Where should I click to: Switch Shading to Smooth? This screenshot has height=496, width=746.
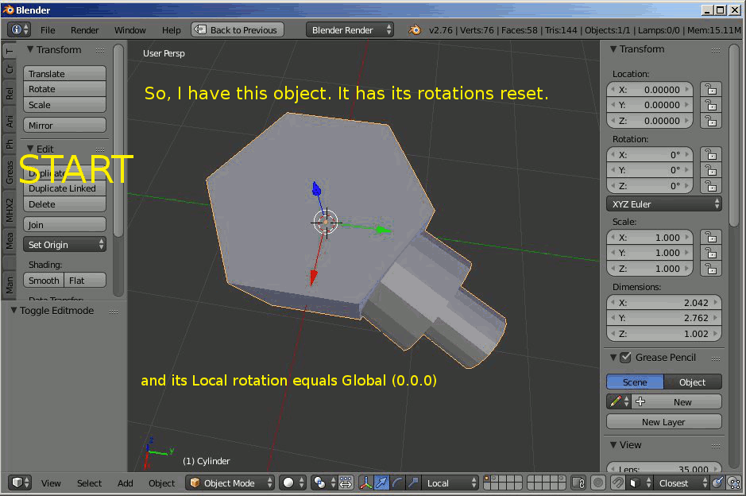pyautogui.click(x=43, y=280)
